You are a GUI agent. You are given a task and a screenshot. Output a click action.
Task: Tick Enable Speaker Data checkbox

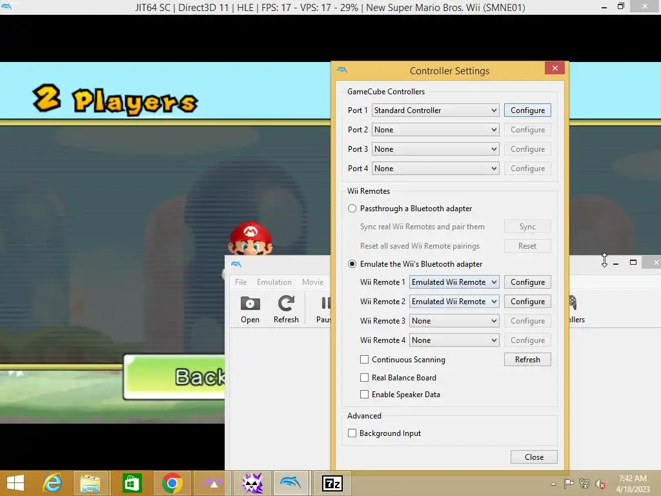click(364, 395)
